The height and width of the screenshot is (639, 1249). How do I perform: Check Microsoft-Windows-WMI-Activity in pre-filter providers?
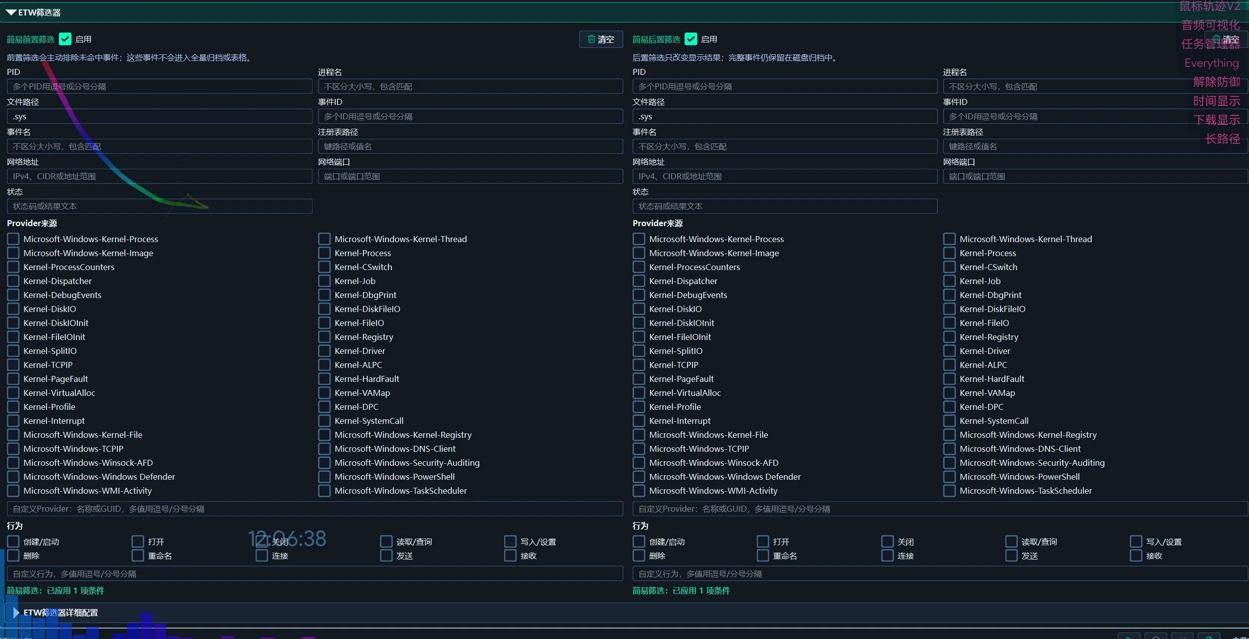pos(13,491)
